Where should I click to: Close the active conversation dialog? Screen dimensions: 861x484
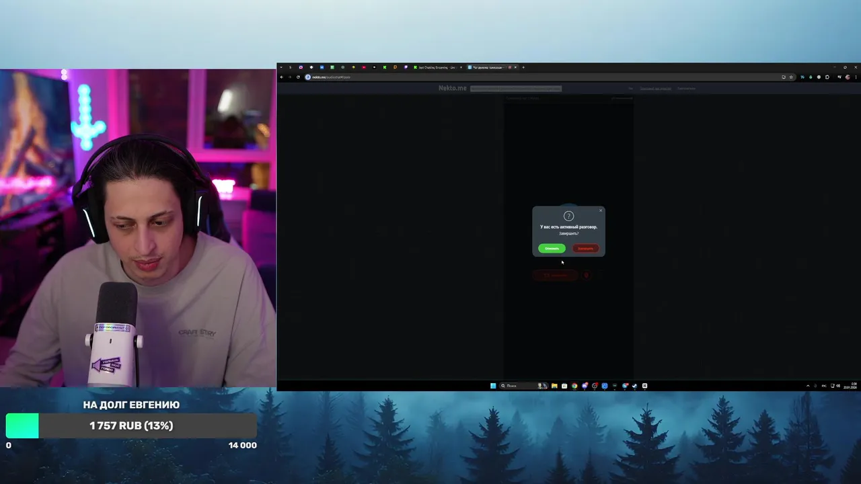[601, 210]
